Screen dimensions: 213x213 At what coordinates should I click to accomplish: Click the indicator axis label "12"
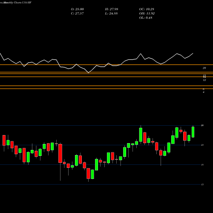204,80
